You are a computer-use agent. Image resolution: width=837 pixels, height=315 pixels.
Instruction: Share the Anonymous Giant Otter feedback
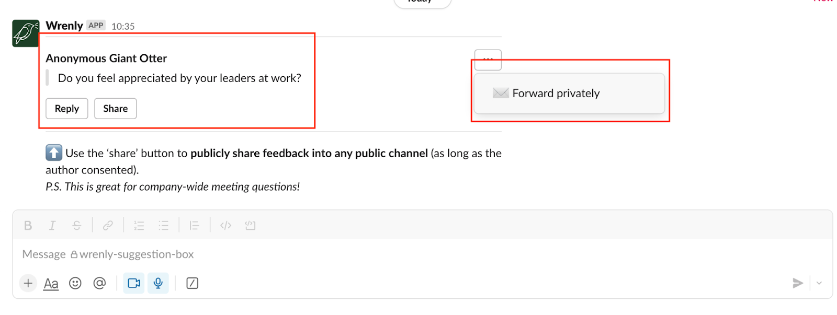point(115,108)
